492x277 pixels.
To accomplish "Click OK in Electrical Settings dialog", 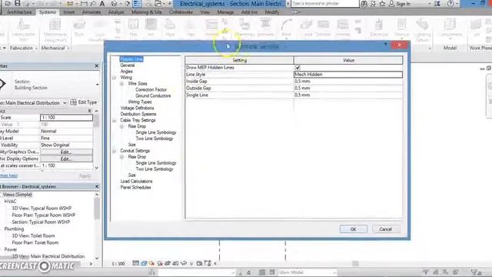I will tap(354, 229).
